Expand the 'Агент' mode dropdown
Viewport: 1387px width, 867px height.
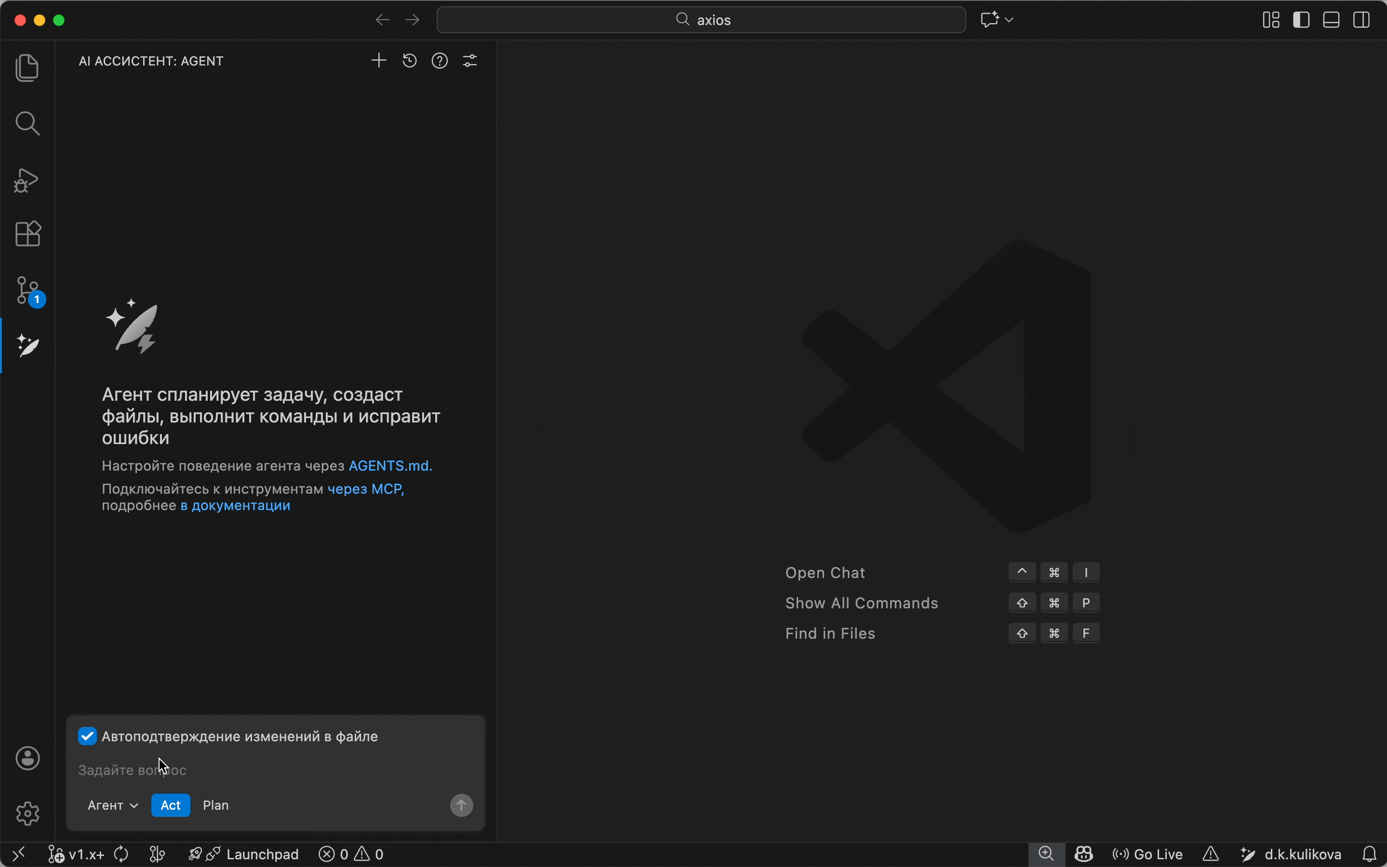[x=112, y=805]
